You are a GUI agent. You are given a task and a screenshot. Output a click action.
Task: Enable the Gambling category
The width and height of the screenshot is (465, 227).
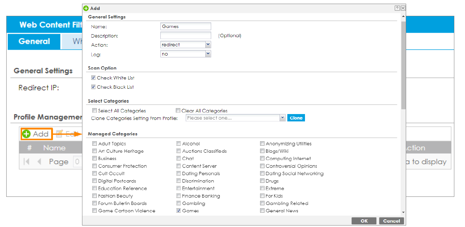point(178,203)
